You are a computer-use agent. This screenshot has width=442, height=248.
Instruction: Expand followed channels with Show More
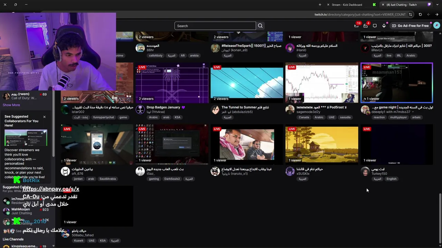[x=11, y=105]
